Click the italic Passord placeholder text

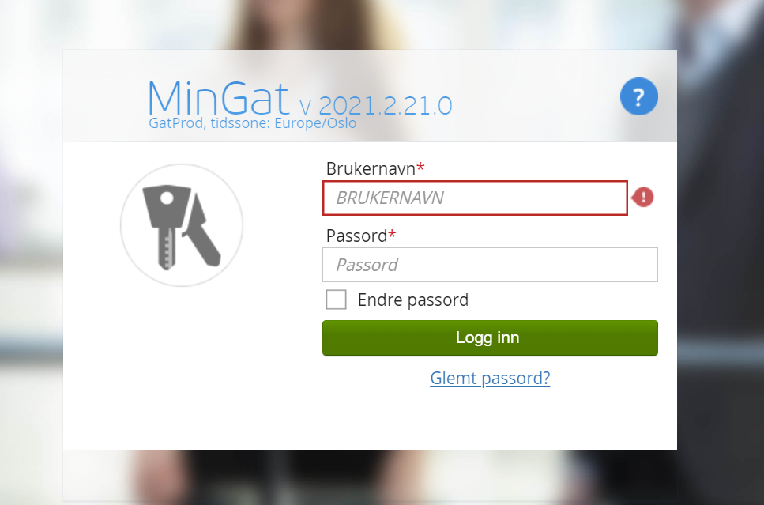pyautogui.click(x=367, y=266)
